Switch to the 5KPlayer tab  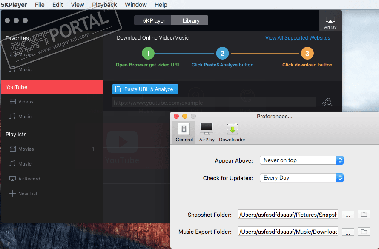coord(153,20)
